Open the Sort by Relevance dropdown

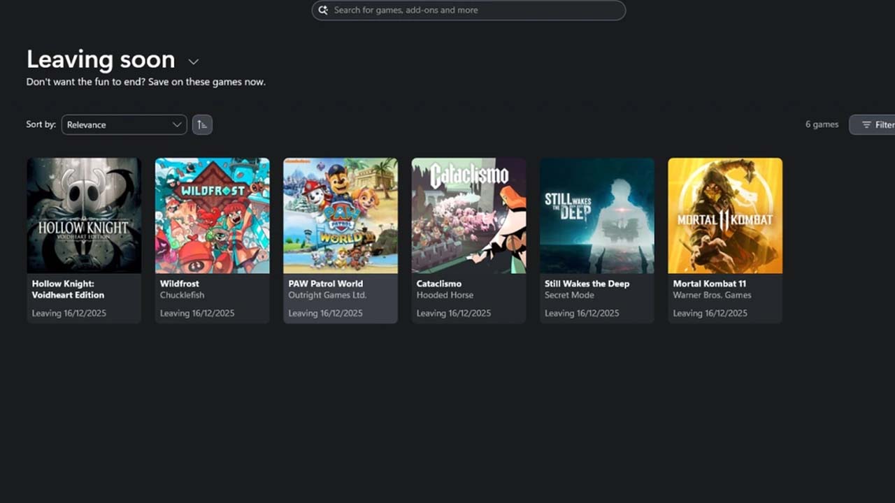click(124, 124)
